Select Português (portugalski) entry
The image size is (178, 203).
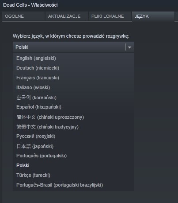tap(73, 156)
